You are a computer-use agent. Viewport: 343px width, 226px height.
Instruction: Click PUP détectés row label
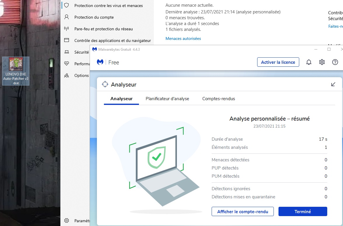point(225,168)
